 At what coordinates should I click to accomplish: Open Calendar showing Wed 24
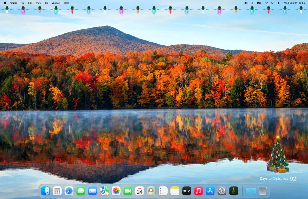[x=139, y=191]
